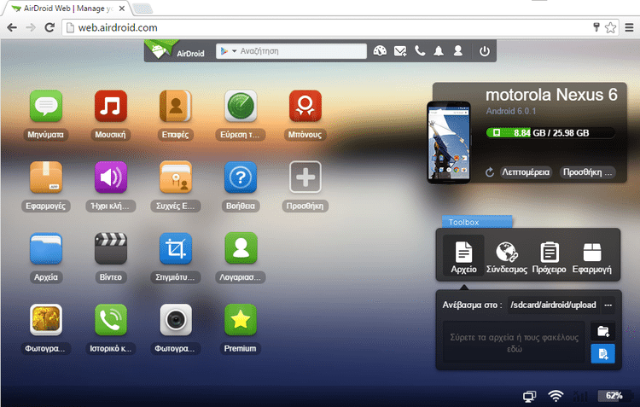Click the blue upload file icon button
640x407 pixels.
point(602,353)
